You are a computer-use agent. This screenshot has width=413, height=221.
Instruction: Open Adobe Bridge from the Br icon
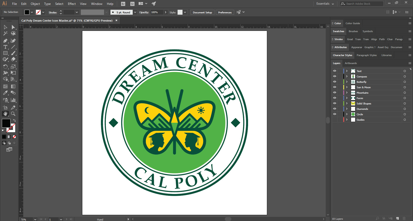[123, 4]
